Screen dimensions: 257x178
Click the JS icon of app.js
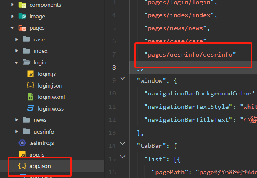coord(22,155)
